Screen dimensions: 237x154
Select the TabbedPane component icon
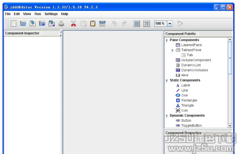point(178,50)
